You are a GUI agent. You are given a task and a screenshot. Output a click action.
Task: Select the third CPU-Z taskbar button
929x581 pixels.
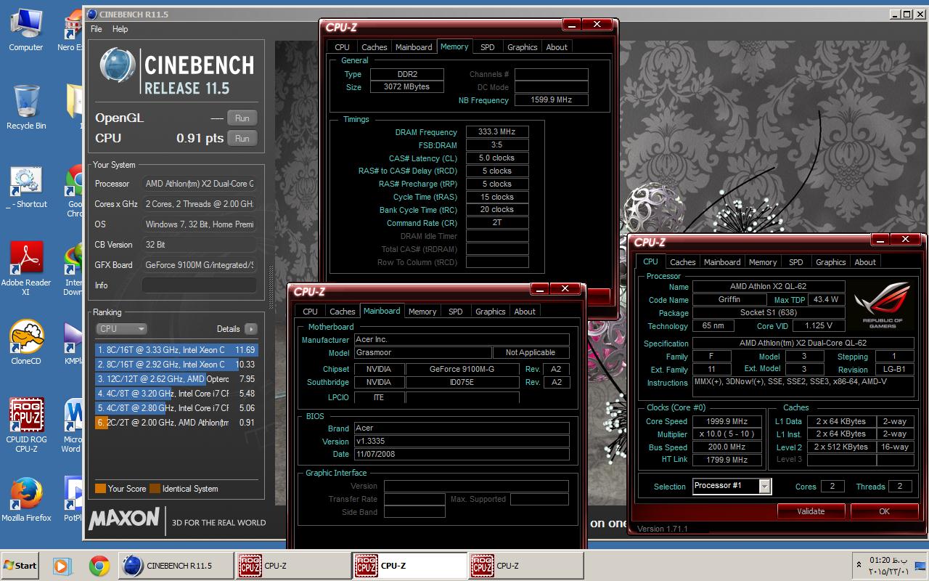click(x=525, y=565)
